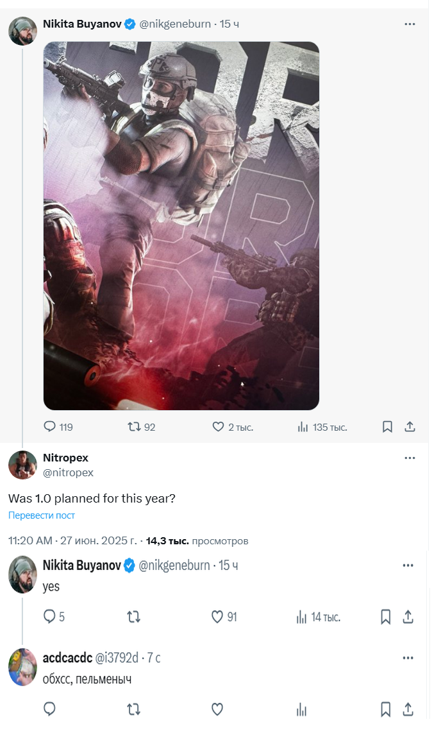Click "Перевести пост" translate link
This screenshot has width=432, height=733.
click(x=42, y=515)
